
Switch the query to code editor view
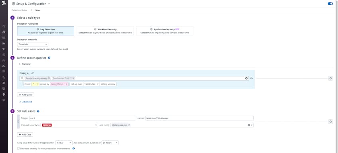(x=251, y=78)
